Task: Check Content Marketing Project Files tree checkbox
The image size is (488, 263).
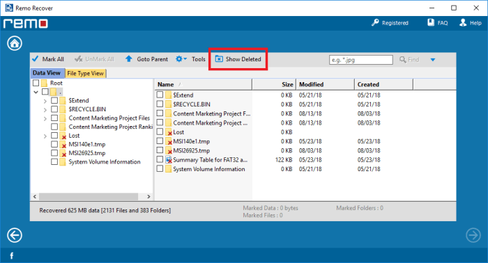Action: (x=54, y=118)
